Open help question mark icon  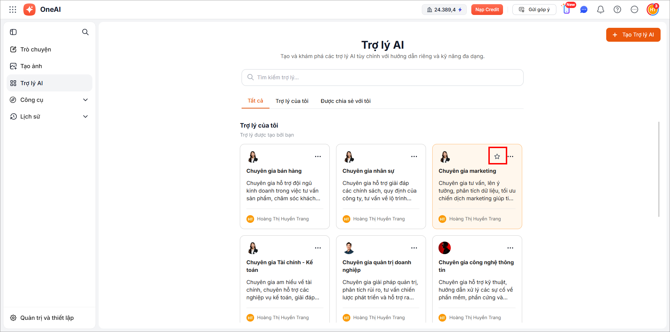(x=617, y=10)
